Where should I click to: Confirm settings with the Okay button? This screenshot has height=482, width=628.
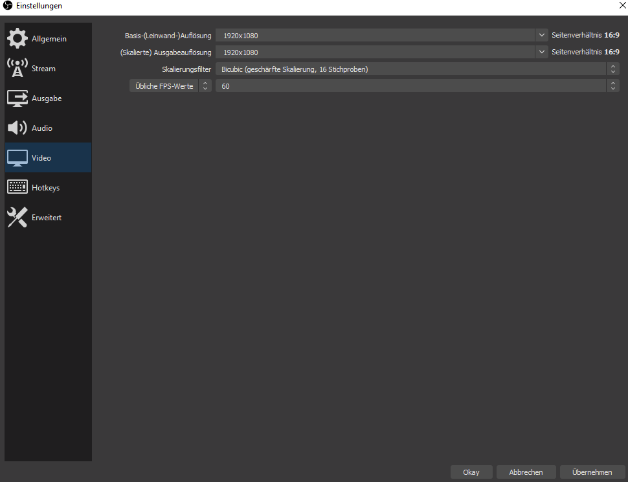click(471, 472)
